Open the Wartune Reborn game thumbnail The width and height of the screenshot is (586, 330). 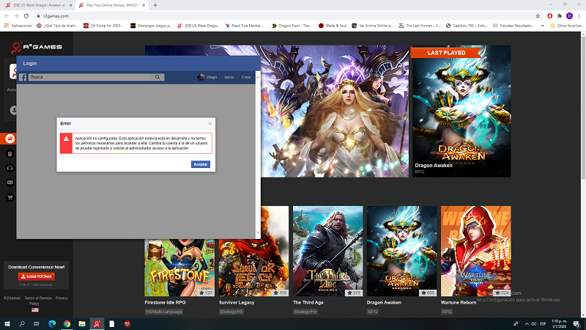coord(475,252)
